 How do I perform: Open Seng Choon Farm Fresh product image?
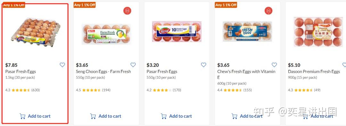coord(106,34)
